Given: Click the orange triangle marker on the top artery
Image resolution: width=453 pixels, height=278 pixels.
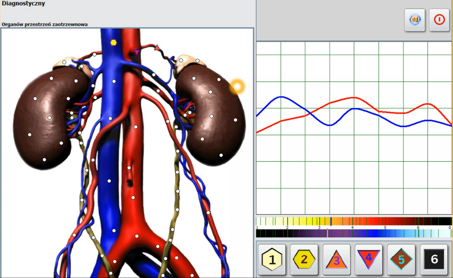Looking at the screenshot, I should [x=157, y=48].
